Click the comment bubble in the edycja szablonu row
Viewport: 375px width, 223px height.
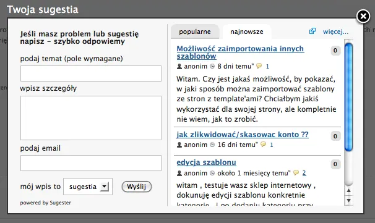[x=296, y=172]
